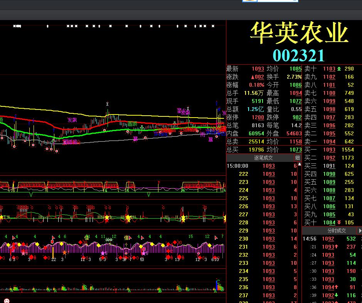Viewport: 362px width, 303px height.
Task: Select the 逐笔成交 header tab
Action: click(263, 158)
